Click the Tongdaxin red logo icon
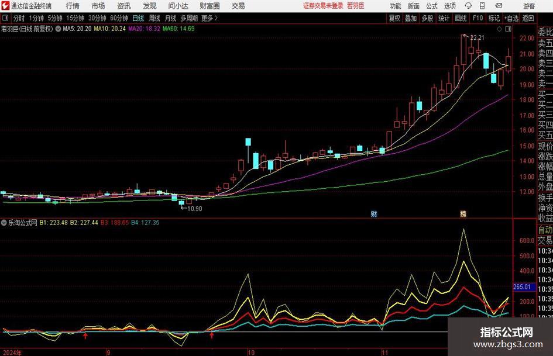This screenshot has width=553, height=356. tap(5, 6)
